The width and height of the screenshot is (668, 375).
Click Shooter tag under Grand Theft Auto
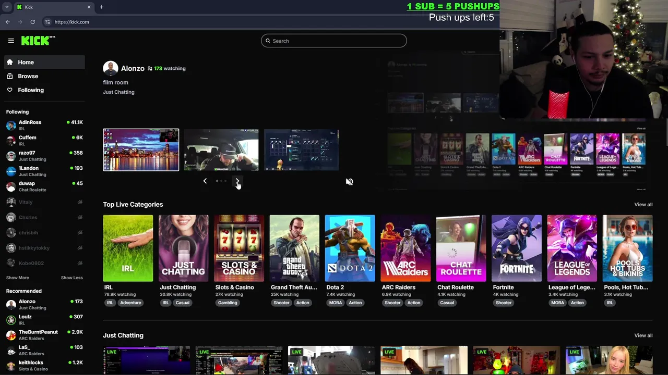click(x=281, y=303)
